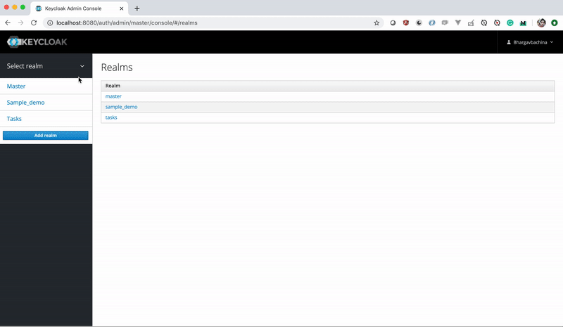Open the Grammarly extension icon
The image size is (563, 327).
click(x=510, y=23)
